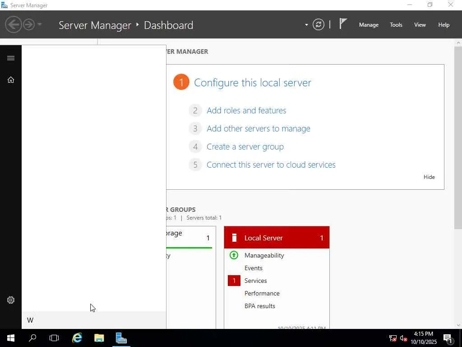Image resolution: width=462 pixels, height=347 pixels.
Task: Click the orange step 1 circle
Action: tap(181, 82)
